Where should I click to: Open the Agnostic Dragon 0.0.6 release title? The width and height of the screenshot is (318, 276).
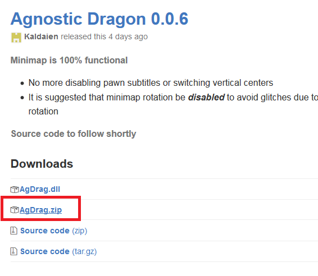click(99, 19)
